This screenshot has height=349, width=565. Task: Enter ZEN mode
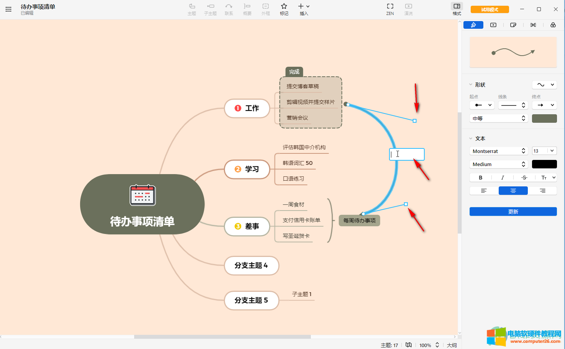(x=390, y=9)
